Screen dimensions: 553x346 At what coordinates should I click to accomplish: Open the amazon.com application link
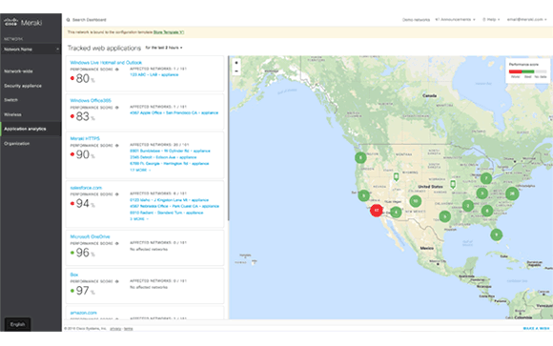pos(83,313)
